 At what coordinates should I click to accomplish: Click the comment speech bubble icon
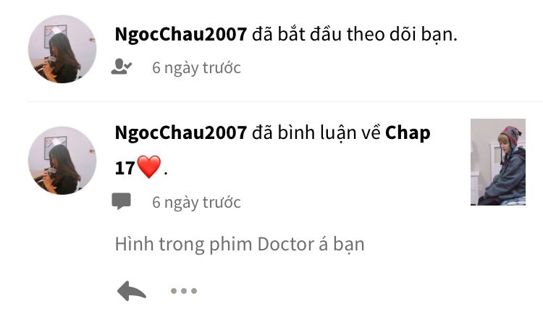121,201
